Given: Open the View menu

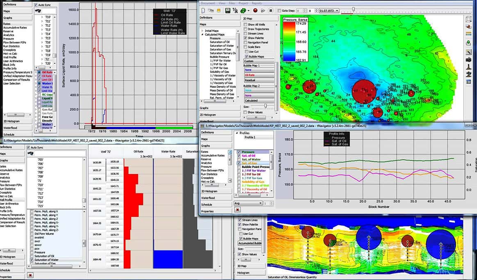Looking at the screenshot, I should [x=222, y=3].
